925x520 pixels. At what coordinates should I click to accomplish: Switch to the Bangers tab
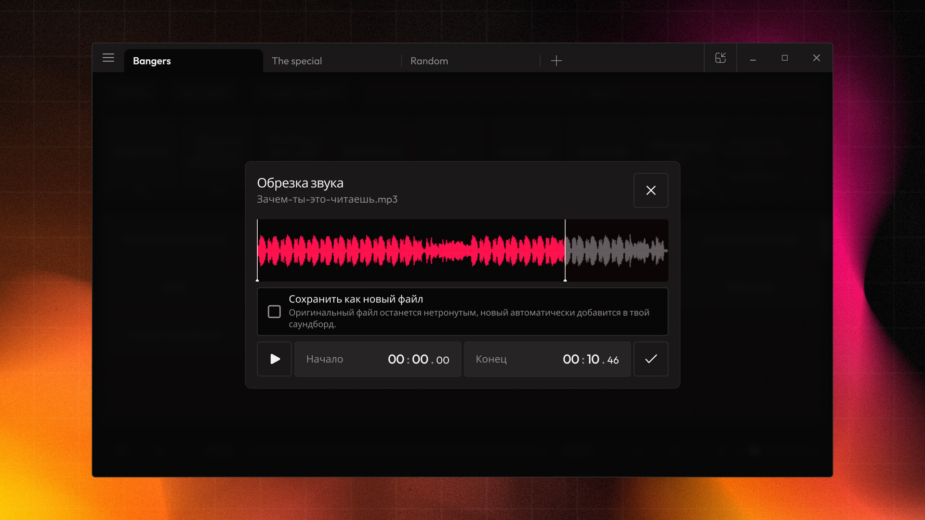[194, 61]
